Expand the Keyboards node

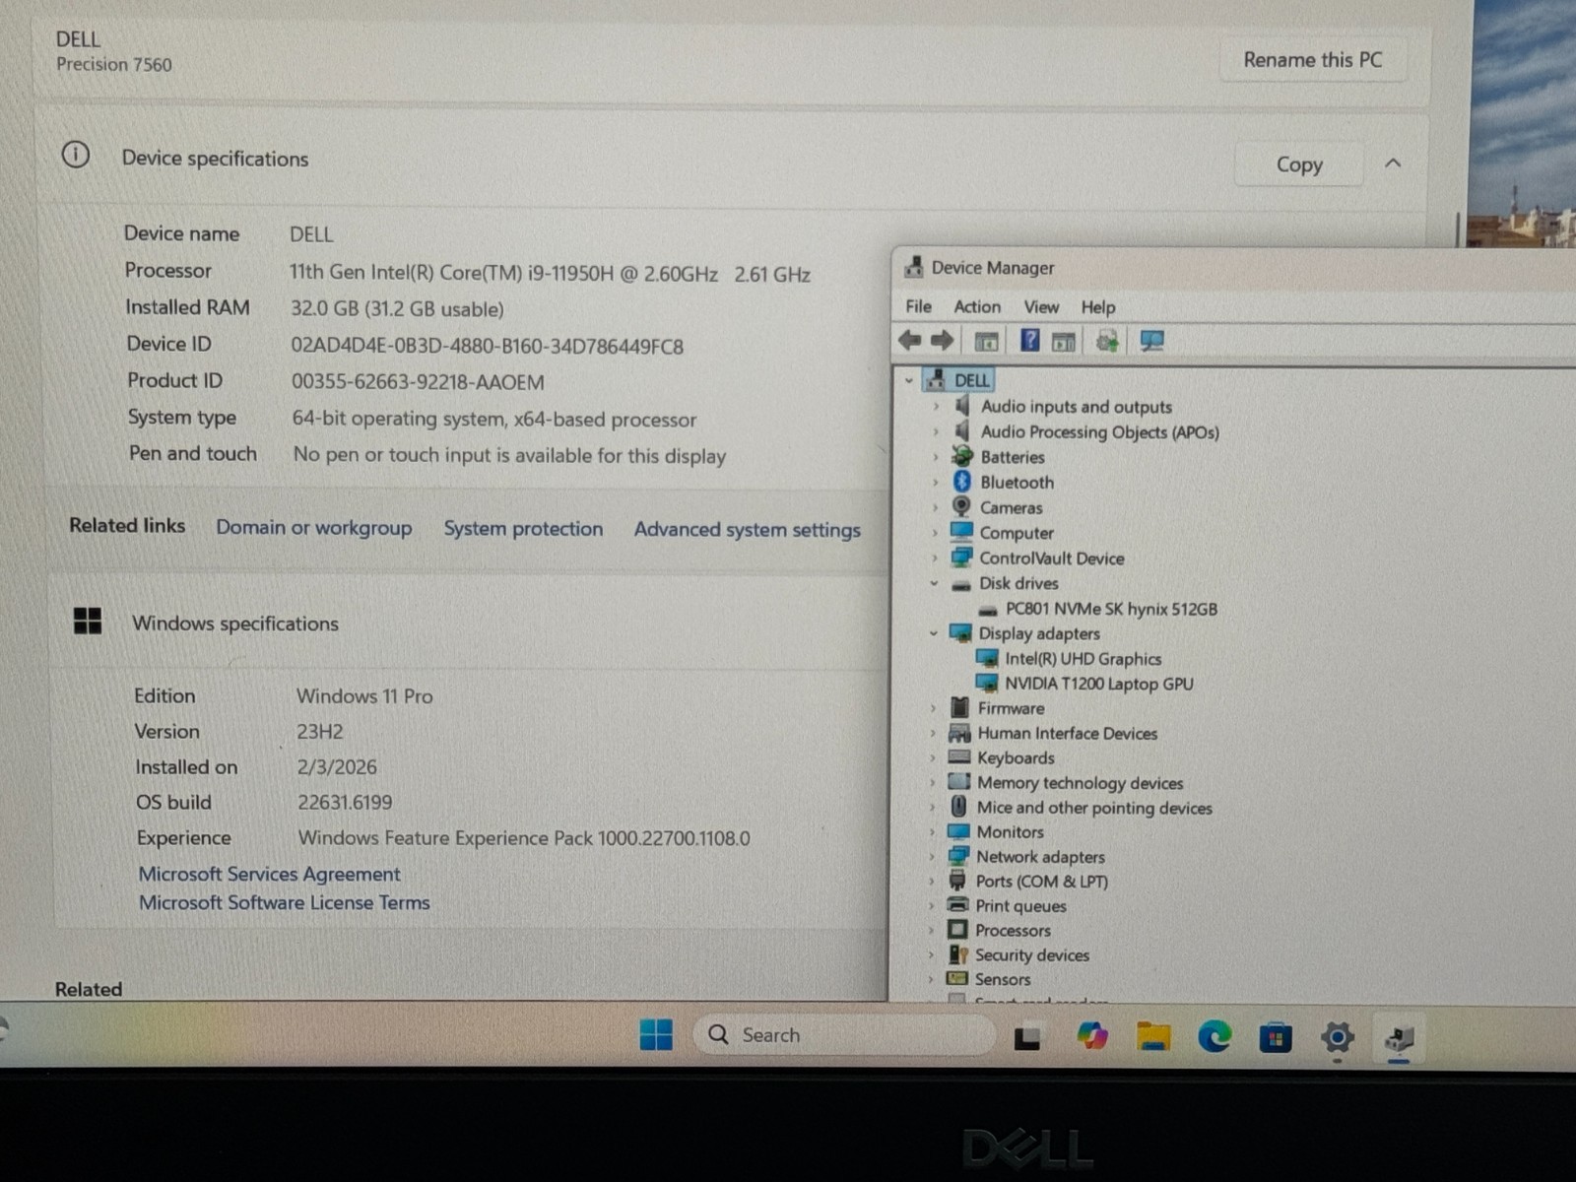(932, 757)
